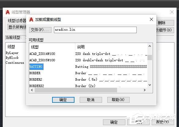Click the Border (.5x) description
This screenshot has width=179, height=127.
coord(111,79)
